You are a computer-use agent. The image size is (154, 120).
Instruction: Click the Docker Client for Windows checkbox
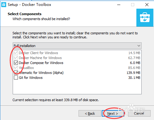point(16,53)
